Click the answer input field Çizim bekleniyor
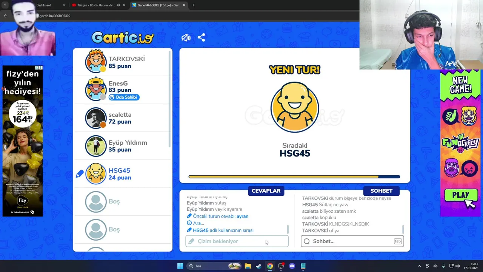The width and height of the screenshot is (483, 272). tap(237, 241)
